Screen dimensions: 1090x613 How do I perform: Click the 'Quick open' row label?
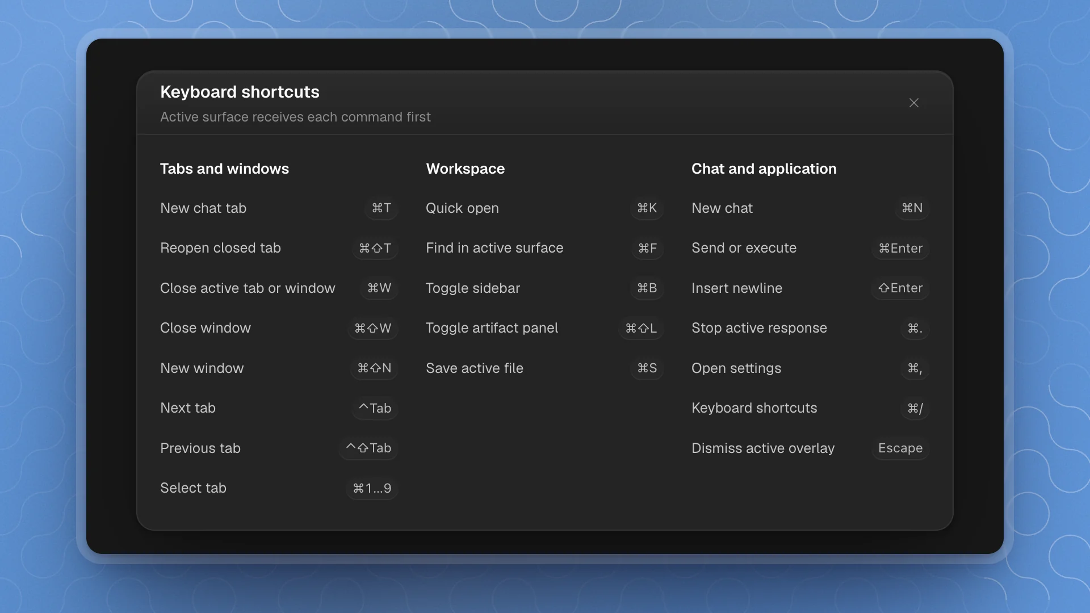click(x=462, y=208)
